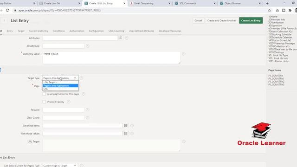This screenshot has height=167, width=297.
Task: Open a new browser tab
Action: [x=267, y=3]
